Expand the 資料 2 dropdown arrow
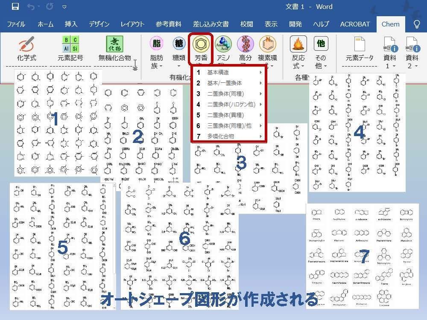The width and height of the screenshot is (427, 320). (x=416, y=66)
